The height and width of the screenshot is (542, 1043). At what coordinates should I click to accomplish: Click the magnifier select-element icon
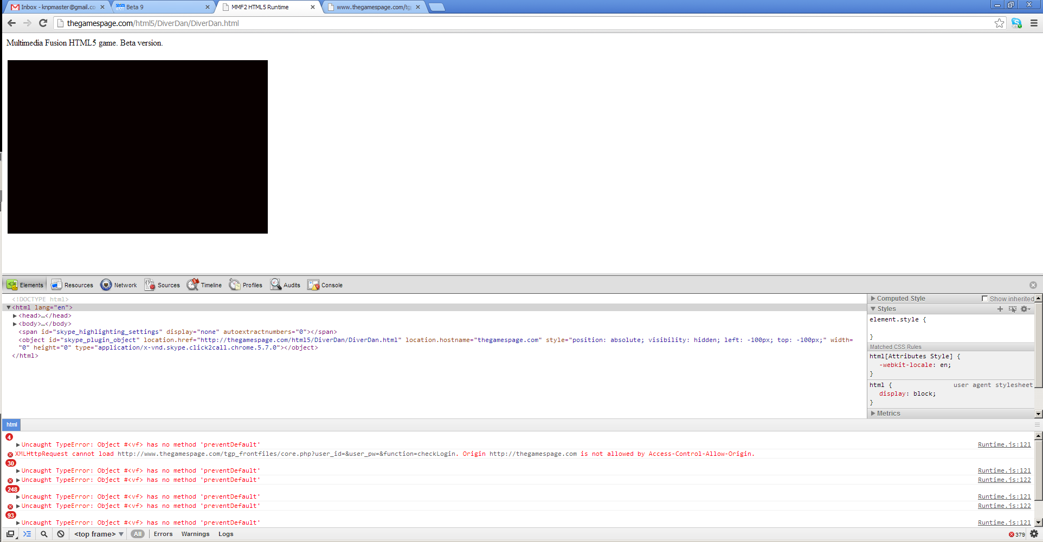click(x=44, y=534)
